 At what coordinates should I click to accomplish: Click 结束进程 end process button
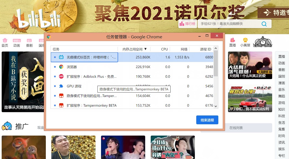(x=207, y=120)
